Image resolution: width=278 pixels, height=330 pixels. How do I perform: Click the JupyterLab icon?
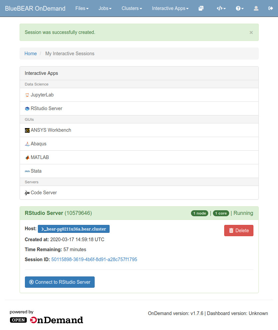coord(27,95)
